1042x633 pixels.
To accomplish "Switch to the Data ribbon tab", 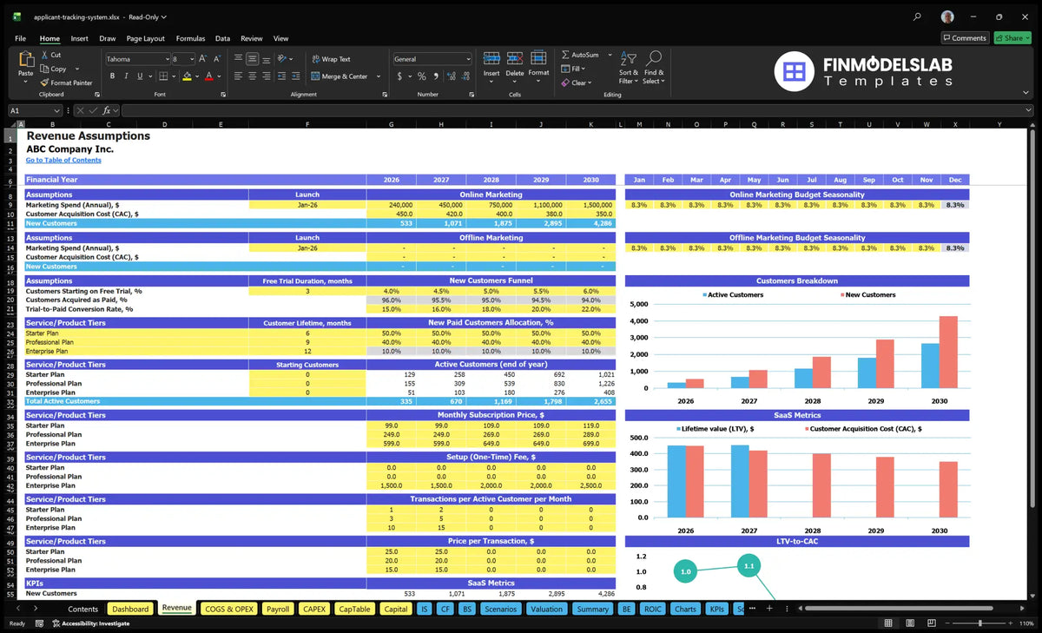I will point(222,38).
